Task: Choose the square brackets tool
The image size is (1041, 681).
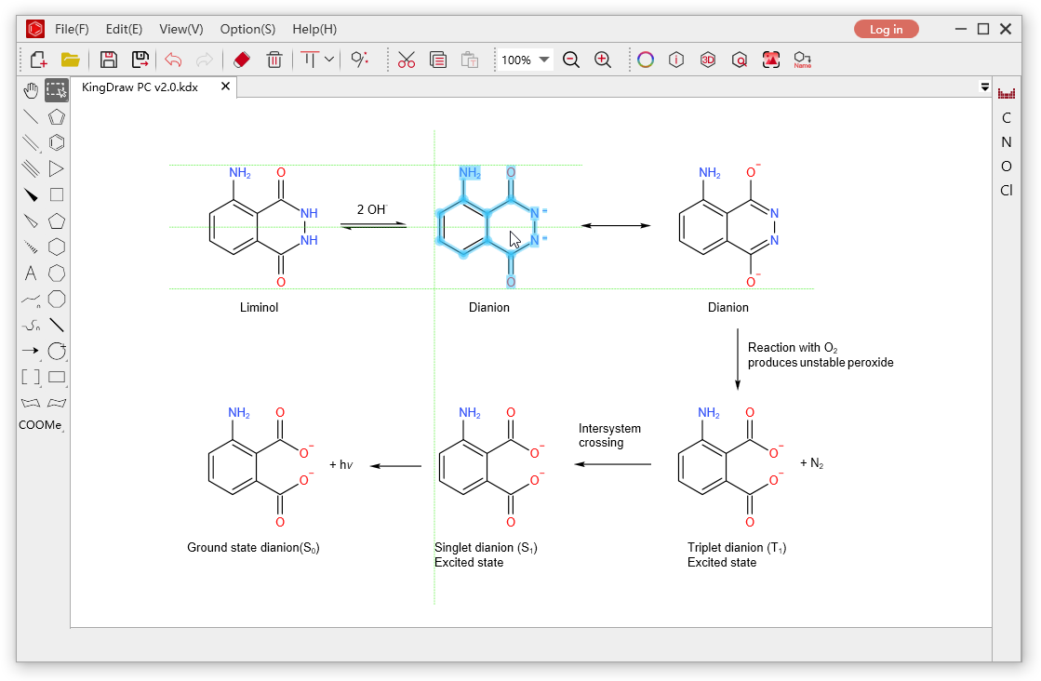Action: (31, 377)
